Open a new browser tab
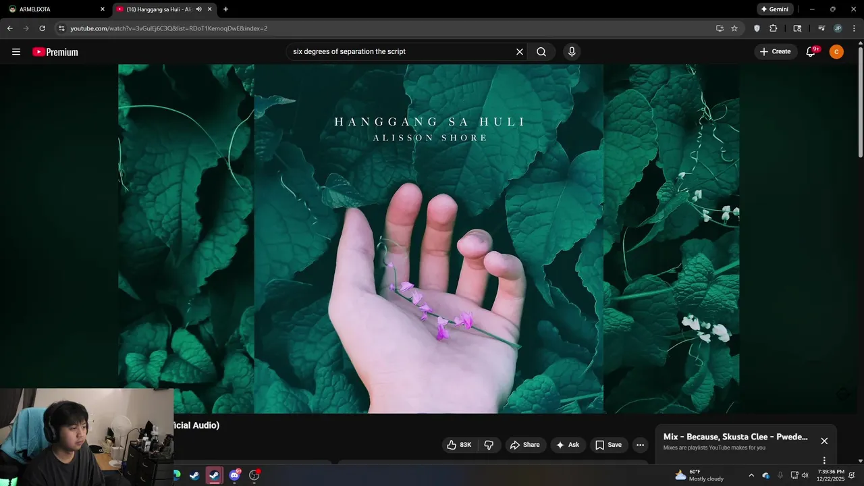The width and height of the screenshot is (864, 486). 225,9
